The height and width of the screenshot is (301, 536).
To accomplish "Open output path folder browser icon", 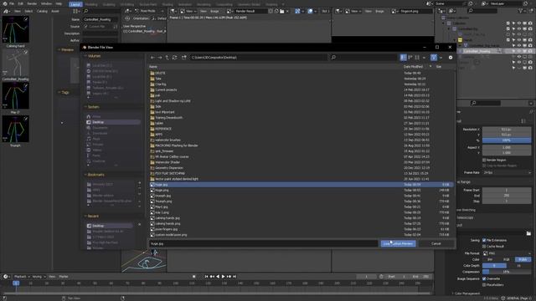I will 528,233.
